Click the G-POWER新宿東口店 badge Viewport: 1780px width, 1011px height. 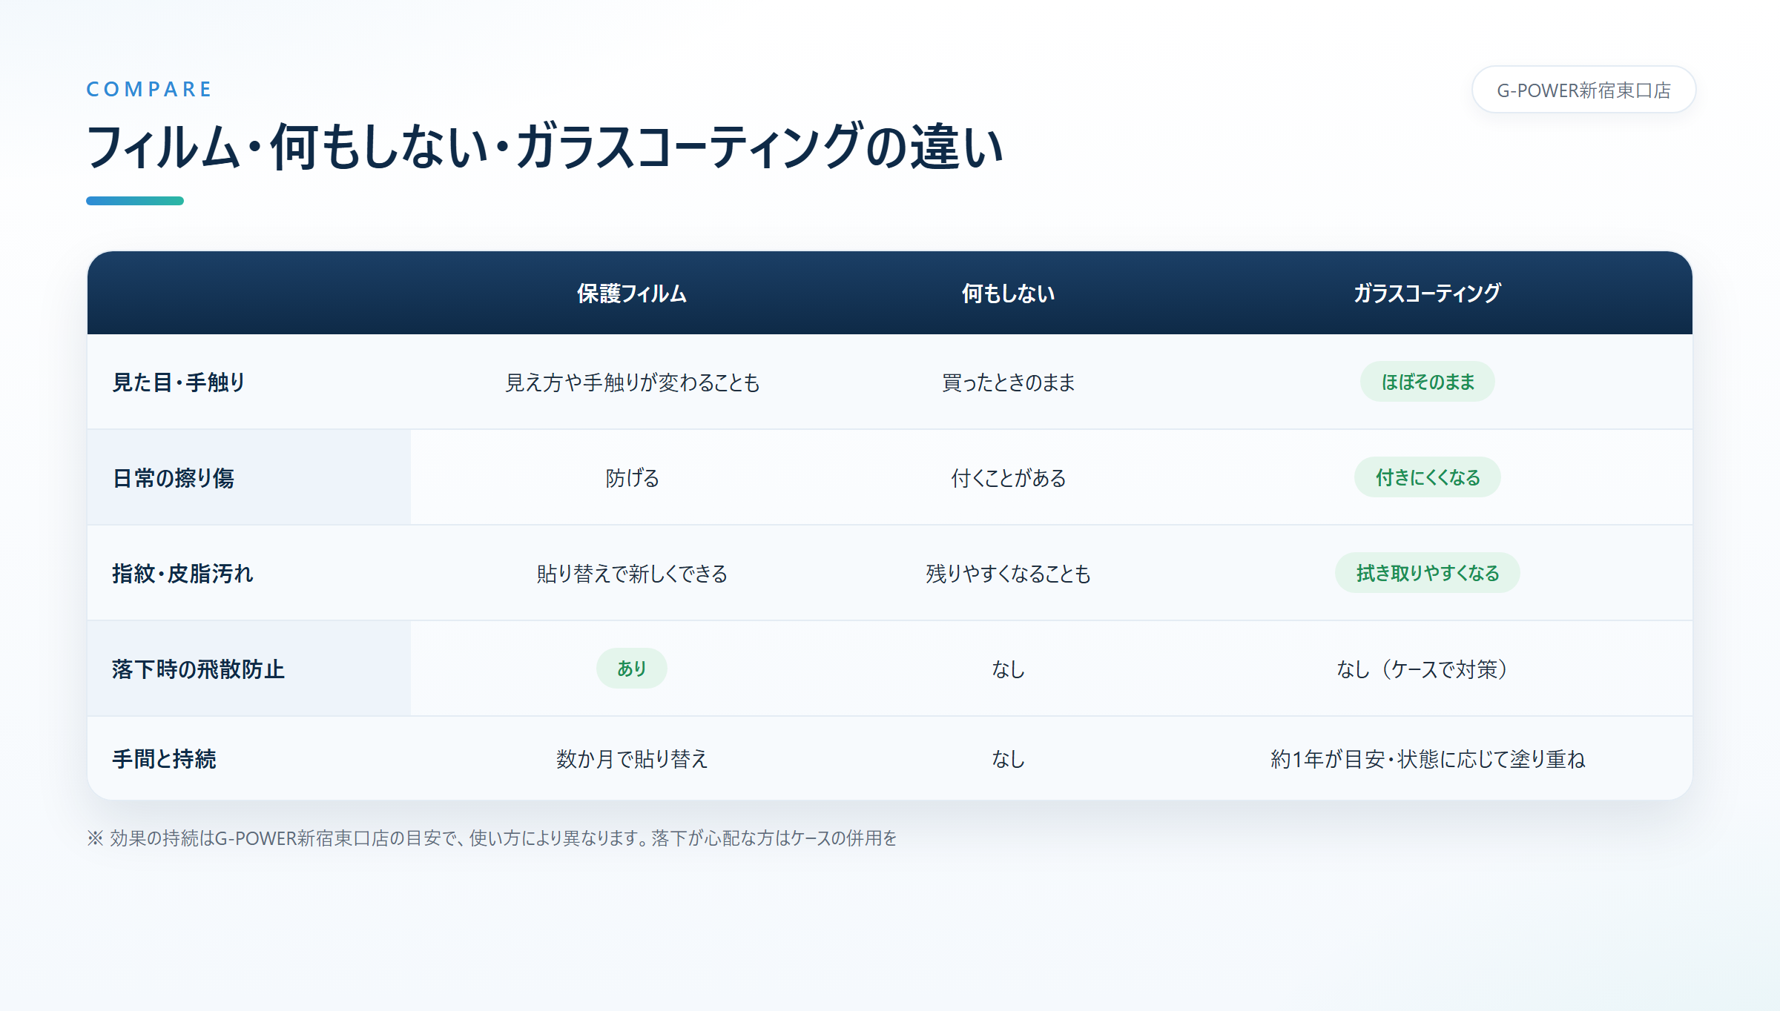[1583, 90]
